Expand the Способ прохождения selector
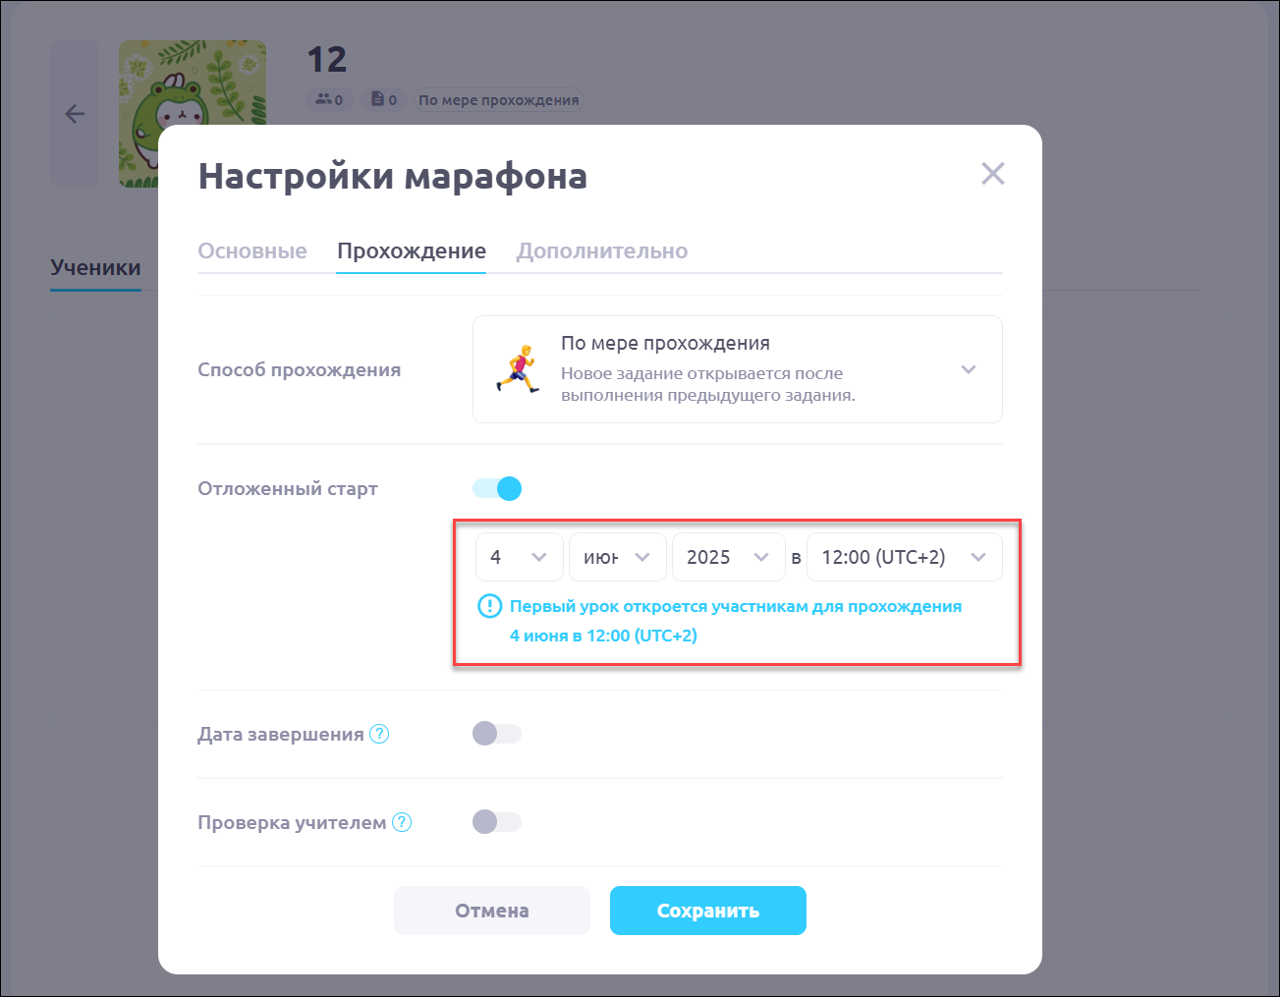This screenshot has width=1280, height=997. [x=738, y=369]
